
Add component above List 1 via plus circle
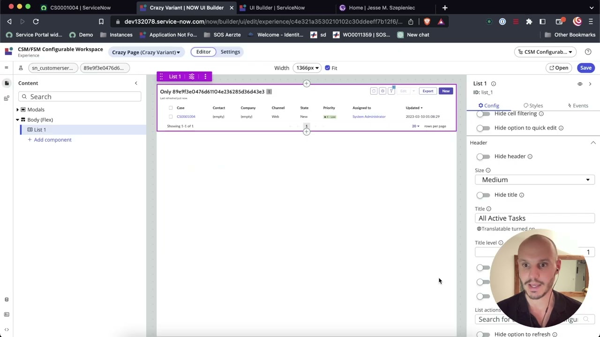(x=306, y=84)
